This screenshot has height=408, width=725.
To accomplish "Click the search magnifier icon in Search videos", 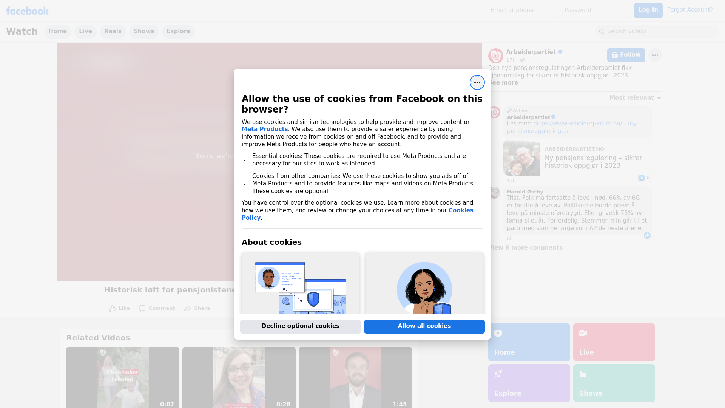I will click(602, 32).
